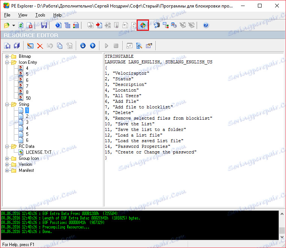The image size is (286, 248).
Task: Open the File menu
Action: 7,15
